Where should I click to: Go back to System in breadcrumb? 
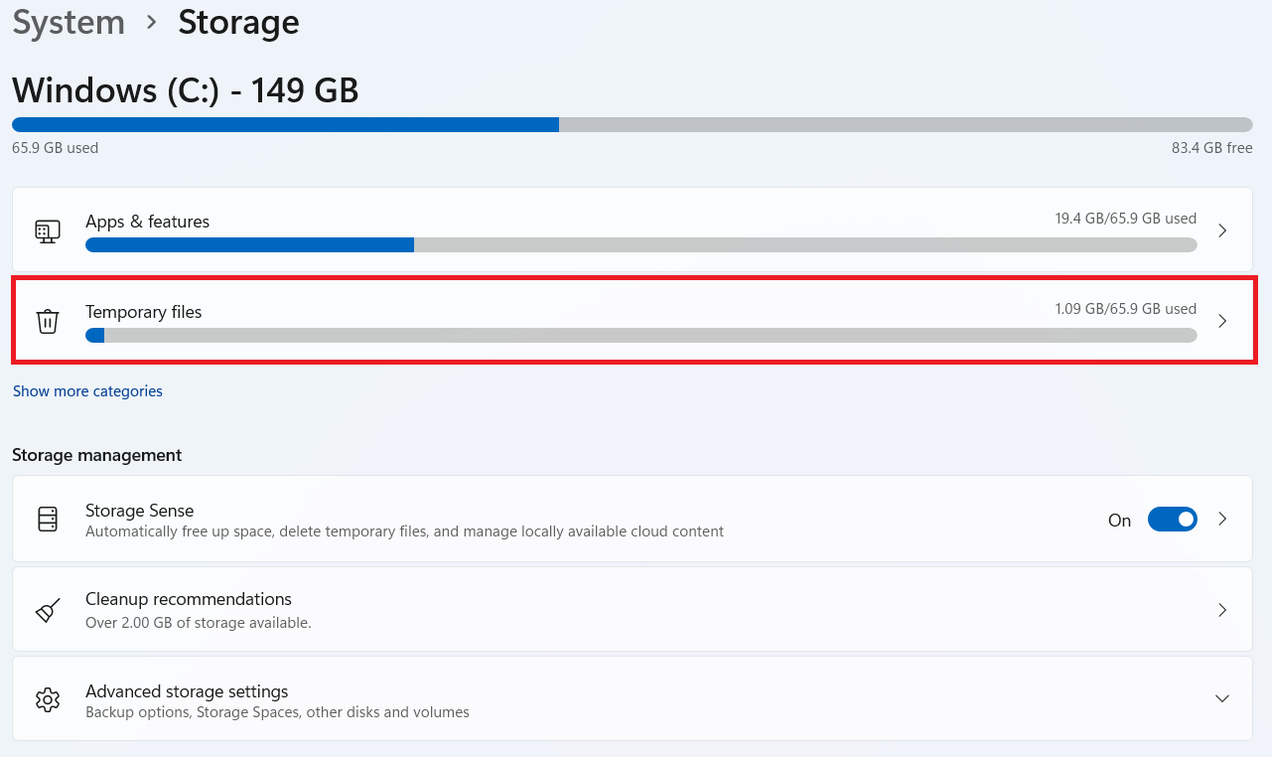pyautogui.click(x=69, y=22)
